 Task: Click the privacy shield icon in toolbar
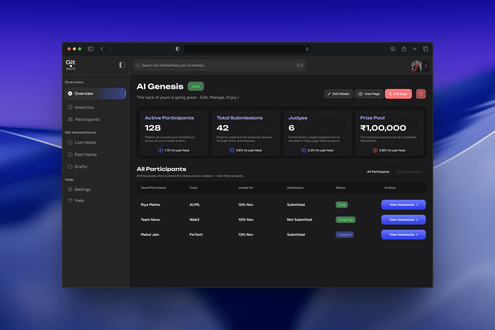click(178, 49)
